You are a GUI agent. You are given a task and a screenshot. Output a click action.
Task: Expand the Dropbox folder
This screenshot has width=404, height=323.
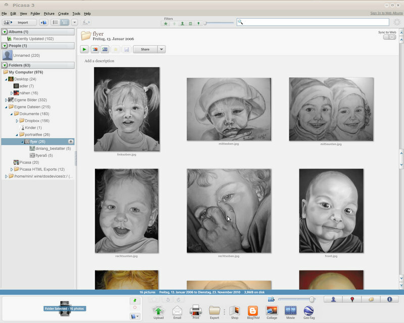pyautogui.click(x=17, y=121)
